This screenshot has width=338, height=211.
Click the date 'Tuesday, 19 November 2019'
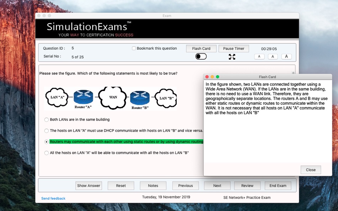[x=166, y=197]
